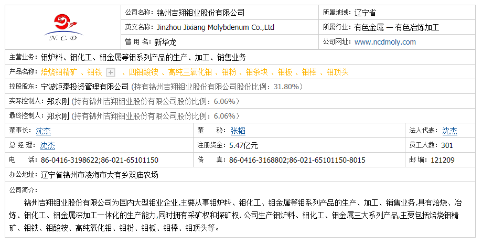The height and width of the screenshot is (245, 482).
Task: Expand the plus icon after 钼铁
Action: (110, 72)
